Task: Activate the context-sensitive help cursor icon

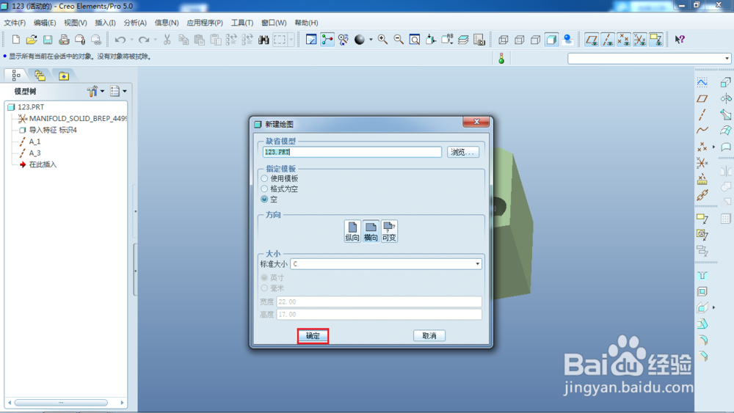Action: (680, 40)
